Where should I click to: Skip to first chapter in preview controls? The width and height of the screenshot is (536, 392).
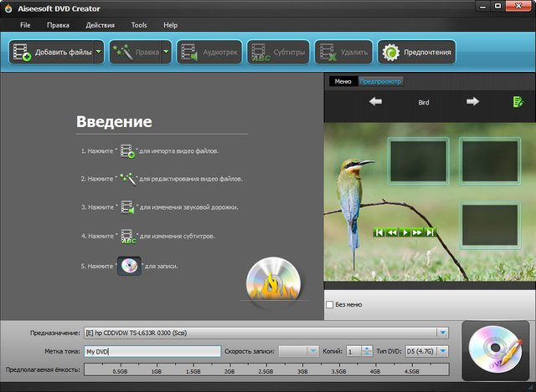379,232
